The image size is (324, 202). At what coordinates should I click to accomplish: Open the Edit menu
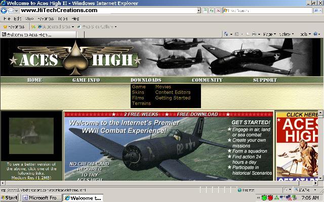pyautogui.click(x=18, y=19)
